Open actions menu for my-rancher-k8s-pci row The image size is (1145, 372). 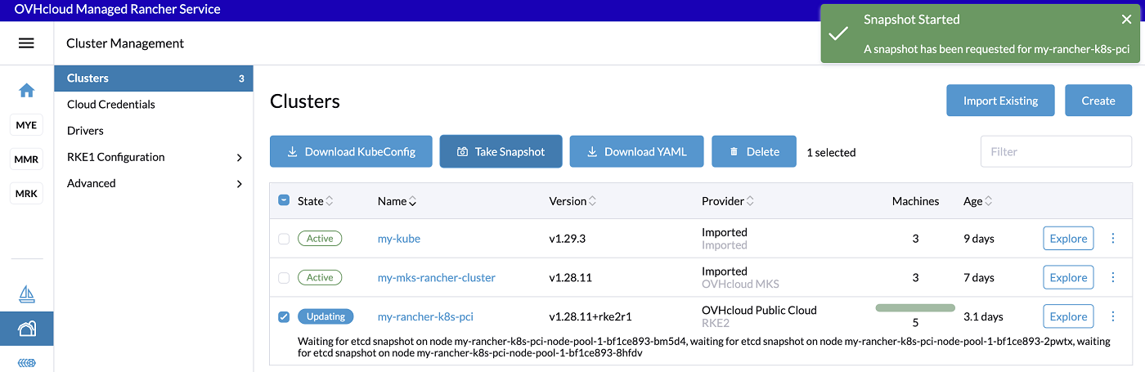[1112, 316]
